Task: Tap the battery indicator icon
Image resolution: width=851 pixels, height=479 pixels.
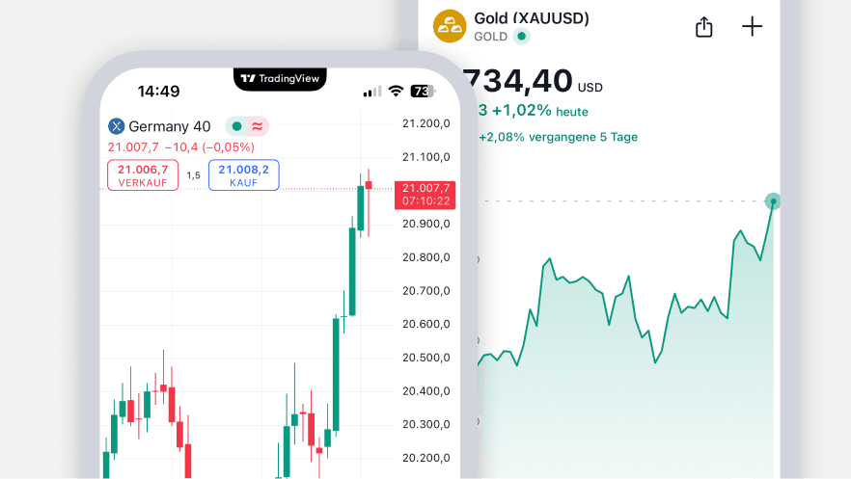Action: coord(423,92)
